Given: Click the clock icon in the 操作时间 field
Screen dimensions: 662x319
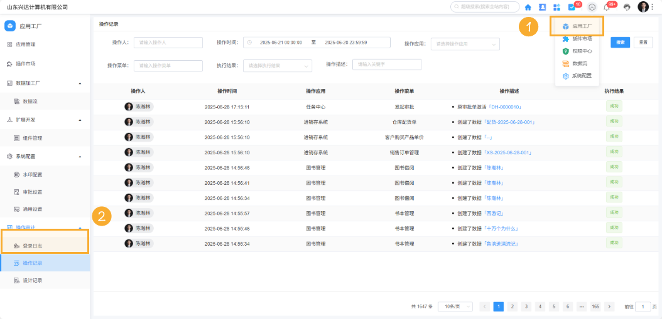Looking at the screenshot, I should click(x=249, y=43).
